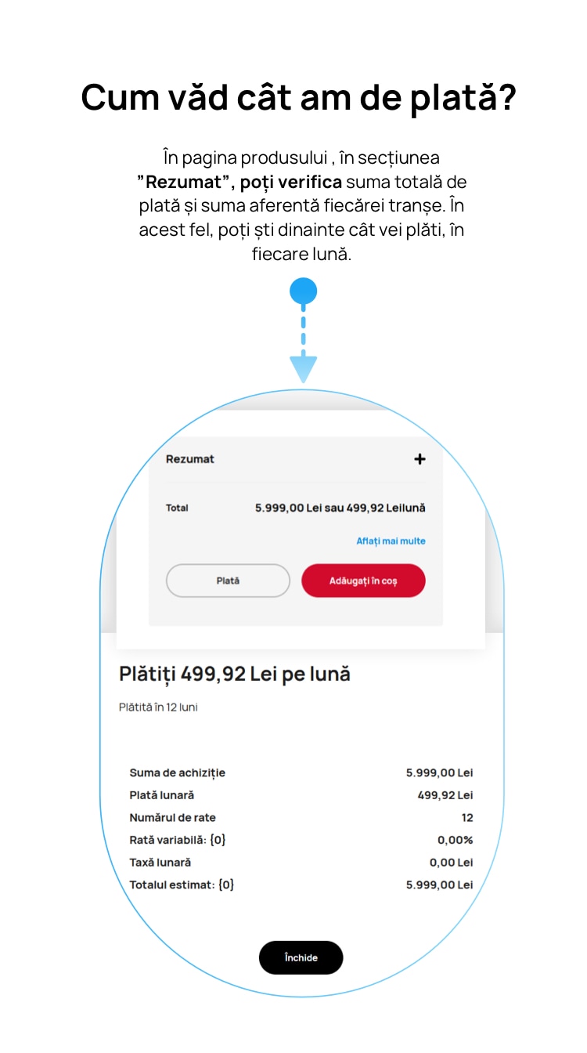Click the Cum văd cât am de plată heading
This screenshot has height=1053, width=587.
[298, 98]
